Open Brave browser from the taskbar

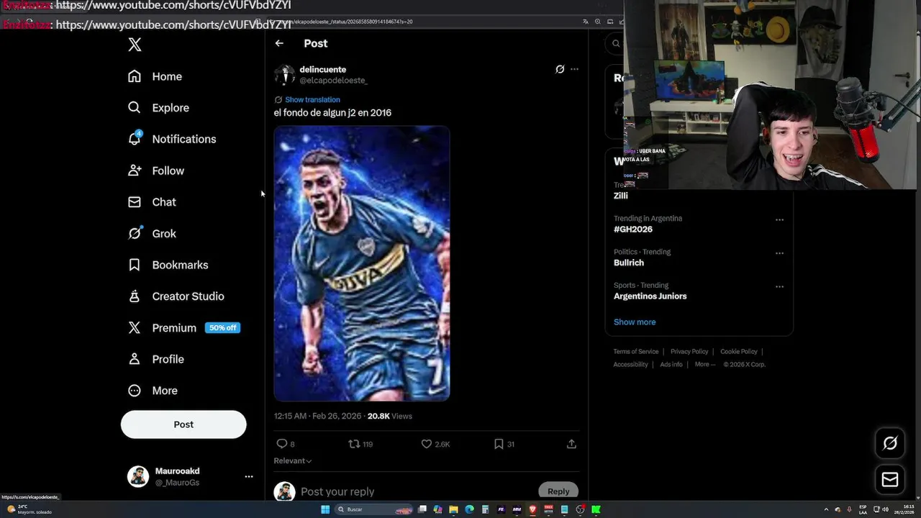click(532, 509)
